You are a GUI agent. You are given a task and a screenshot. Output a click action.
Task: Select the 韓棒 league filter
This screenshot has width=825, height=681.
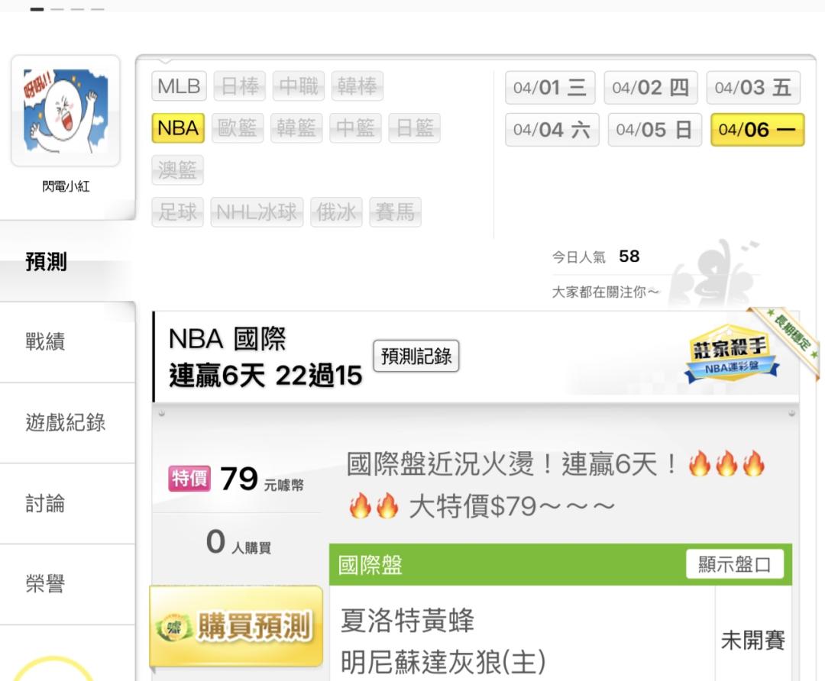click(x=357, y=86)
